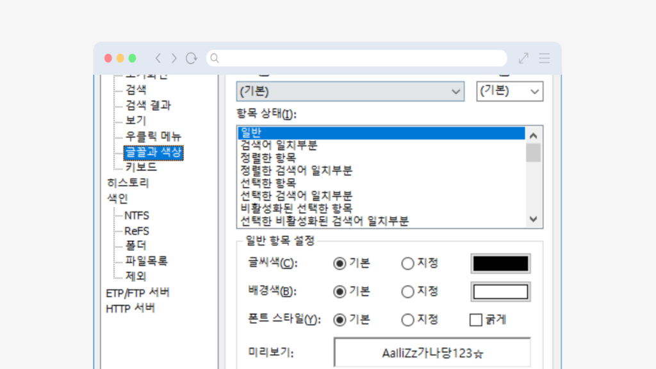
Task: Click the refresh icon in the browser toolbar
Action: coord(191,58)
